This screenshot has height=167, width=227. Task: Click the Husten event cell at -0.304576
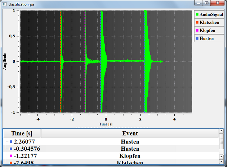[x=130, y=149]
